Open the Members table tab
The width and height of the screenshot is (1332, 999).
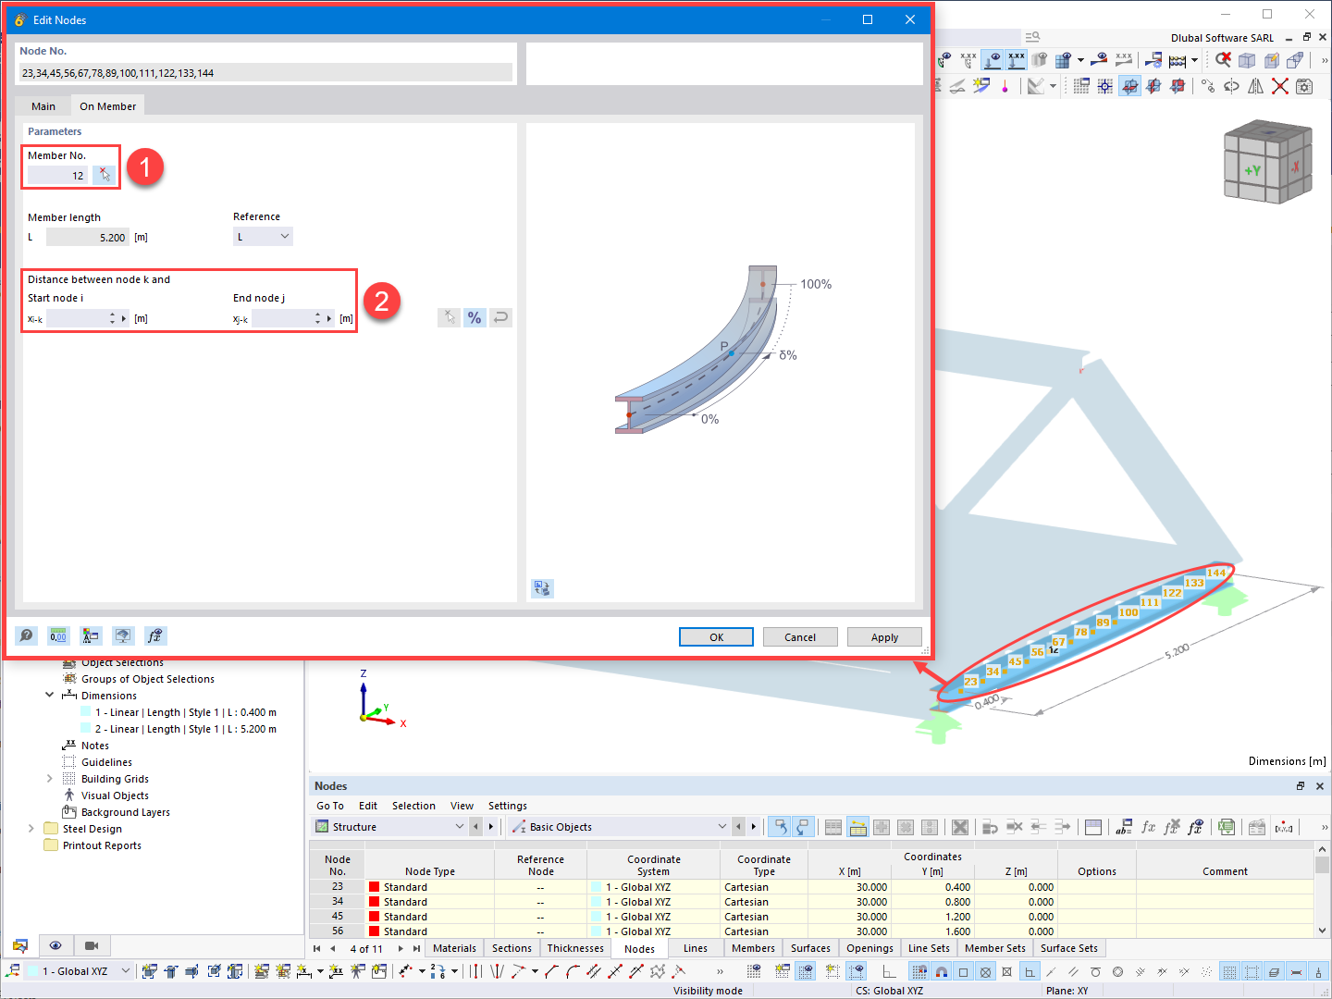[753, 948]
